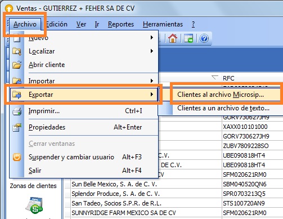
Task: Click the Exportar folder arrow icon
Action: [x=17, y=95]
